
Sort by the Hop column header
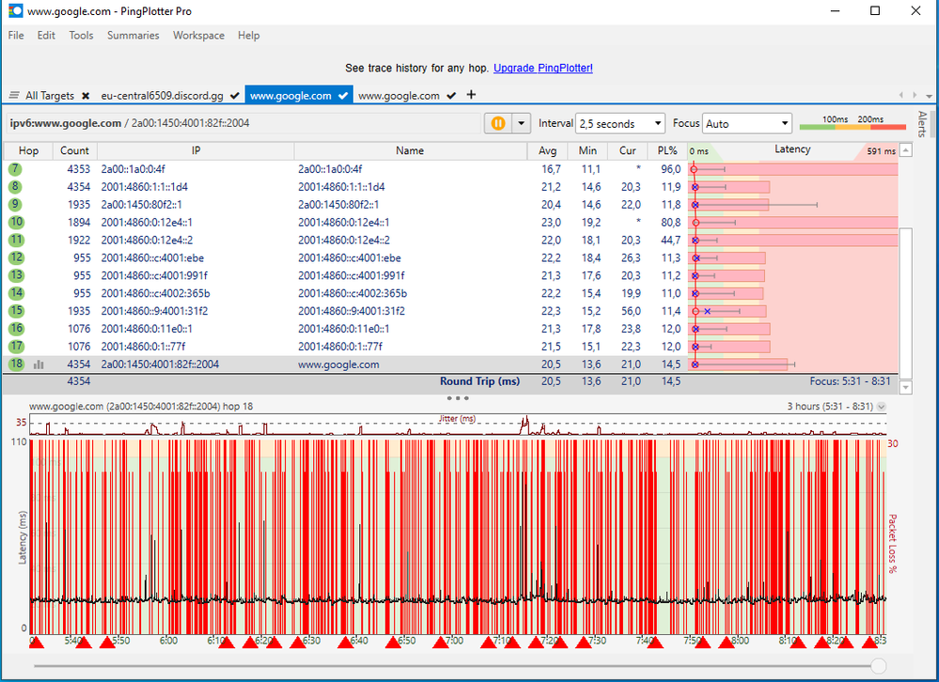28,150
